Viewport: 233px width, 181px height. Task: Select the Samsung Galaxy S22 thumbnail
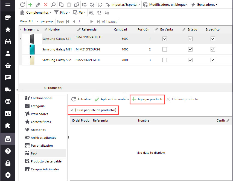[x=32, y=60]
